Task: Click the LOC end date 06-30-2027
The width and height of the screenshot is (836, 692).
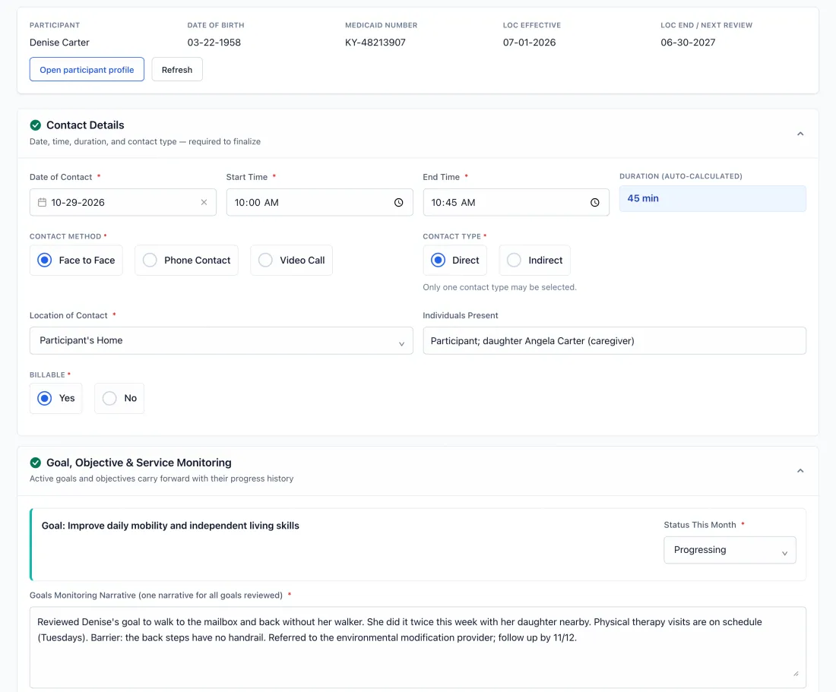Action: pyautogui.click(x=688, y=43)
